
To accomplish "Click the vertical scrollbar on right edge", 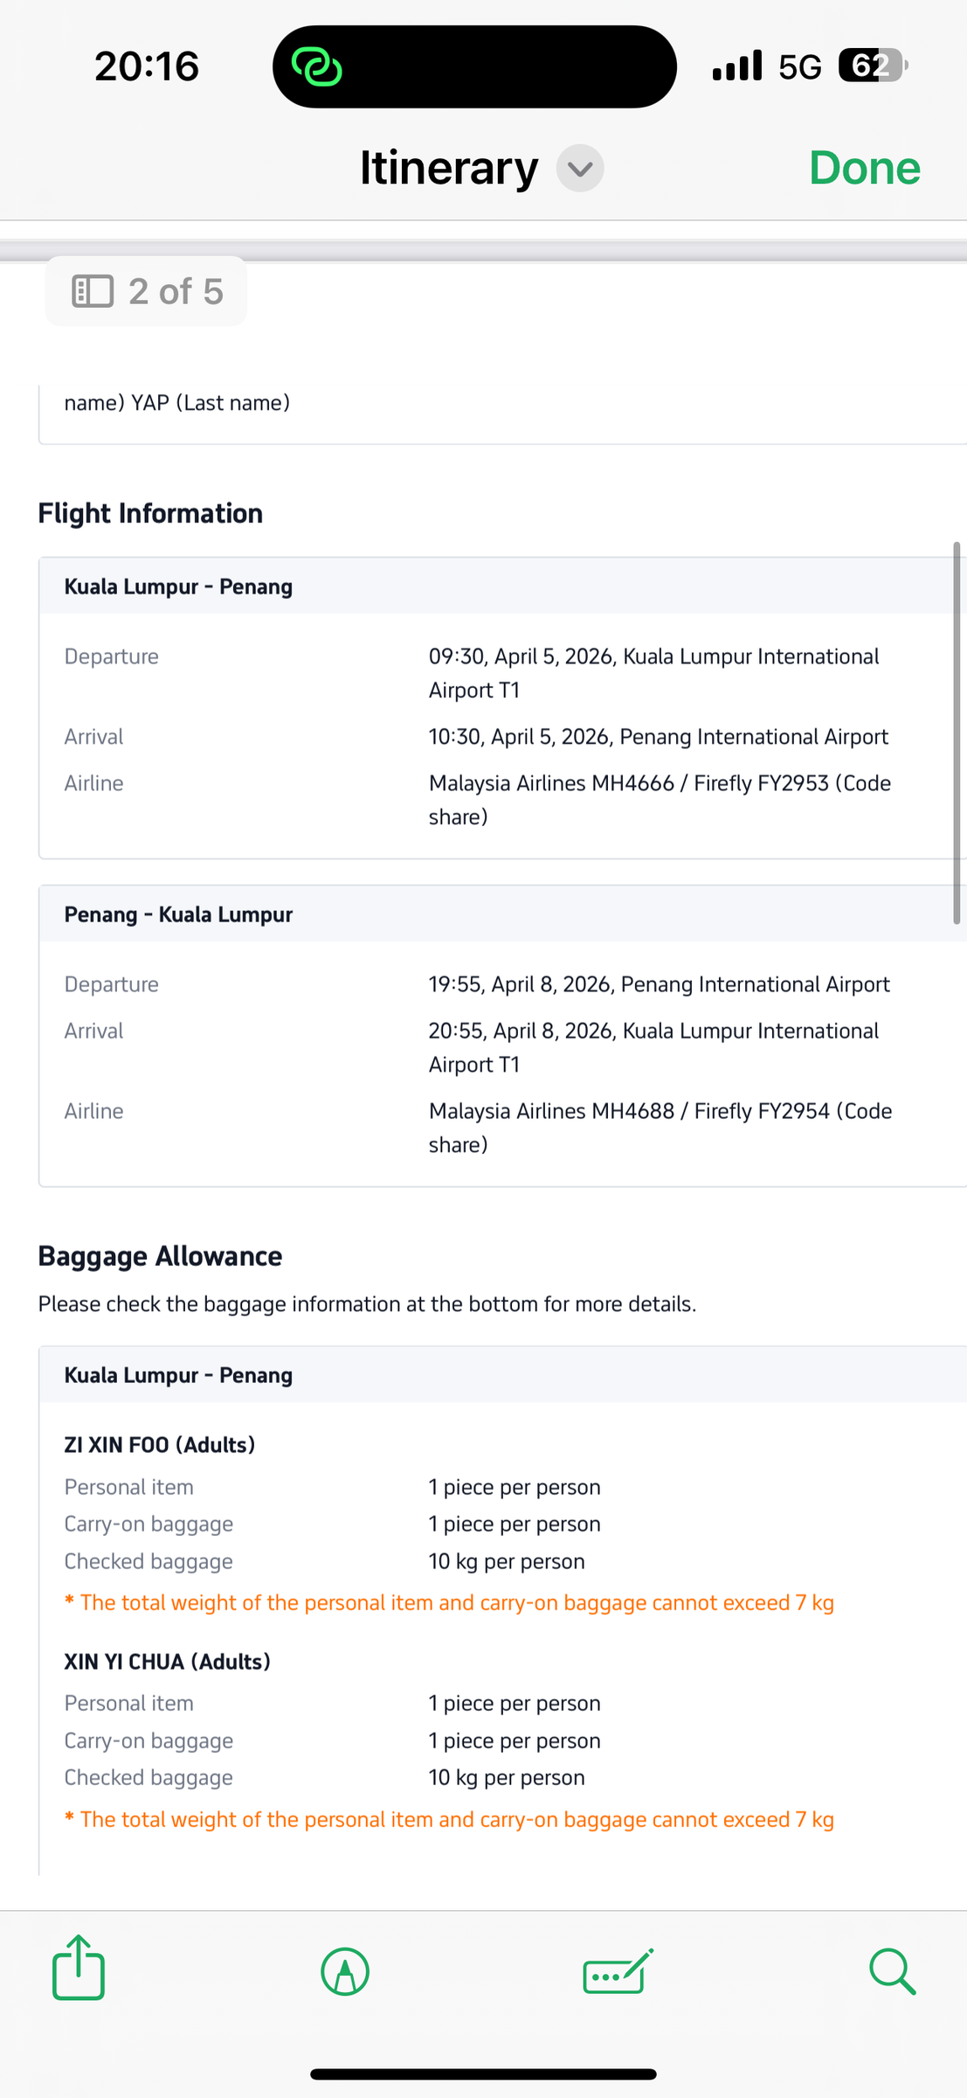I will pos(957,733).
